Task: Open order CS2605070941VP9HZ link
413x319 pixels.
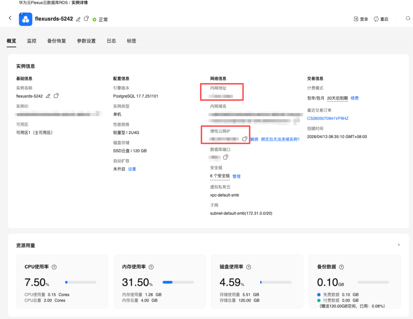Action: [x=328, y=118]
